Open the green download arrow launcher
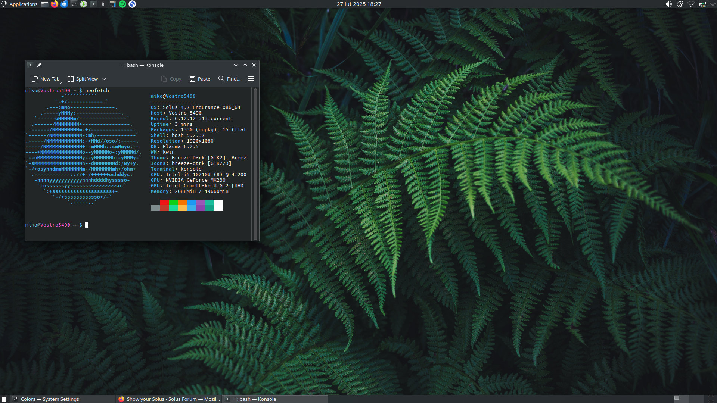The width and height of the screenshot is (717, 403). pyautogui.click(x=84, y=4)
